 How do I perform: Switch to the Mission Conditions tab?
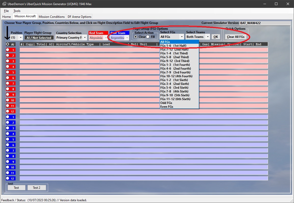point(52,17)
